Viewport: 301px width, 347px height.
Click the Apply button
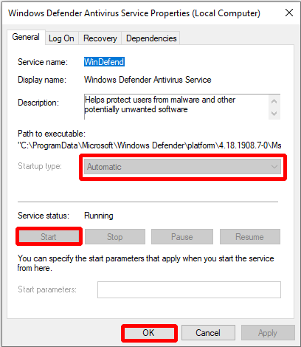pyautogui.click(x=268, y=333)
